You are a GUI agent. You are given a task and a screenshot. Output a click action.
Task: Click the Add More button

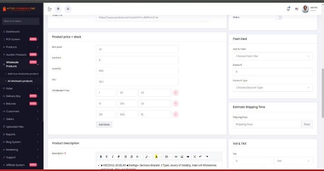click(x=104, y=125)
